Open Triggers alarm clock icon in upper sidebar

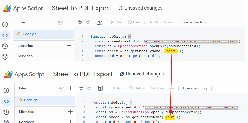click(x=5, y=57)
